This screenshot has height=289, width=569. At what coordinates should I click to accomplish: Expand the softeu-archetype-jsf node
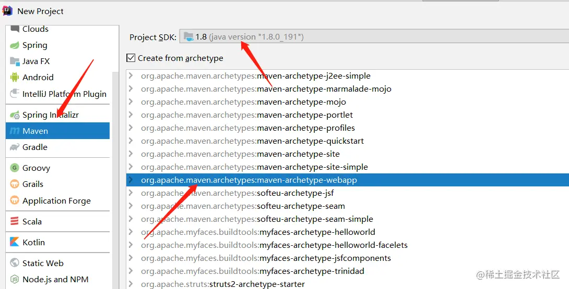click(x=131, y=193)
